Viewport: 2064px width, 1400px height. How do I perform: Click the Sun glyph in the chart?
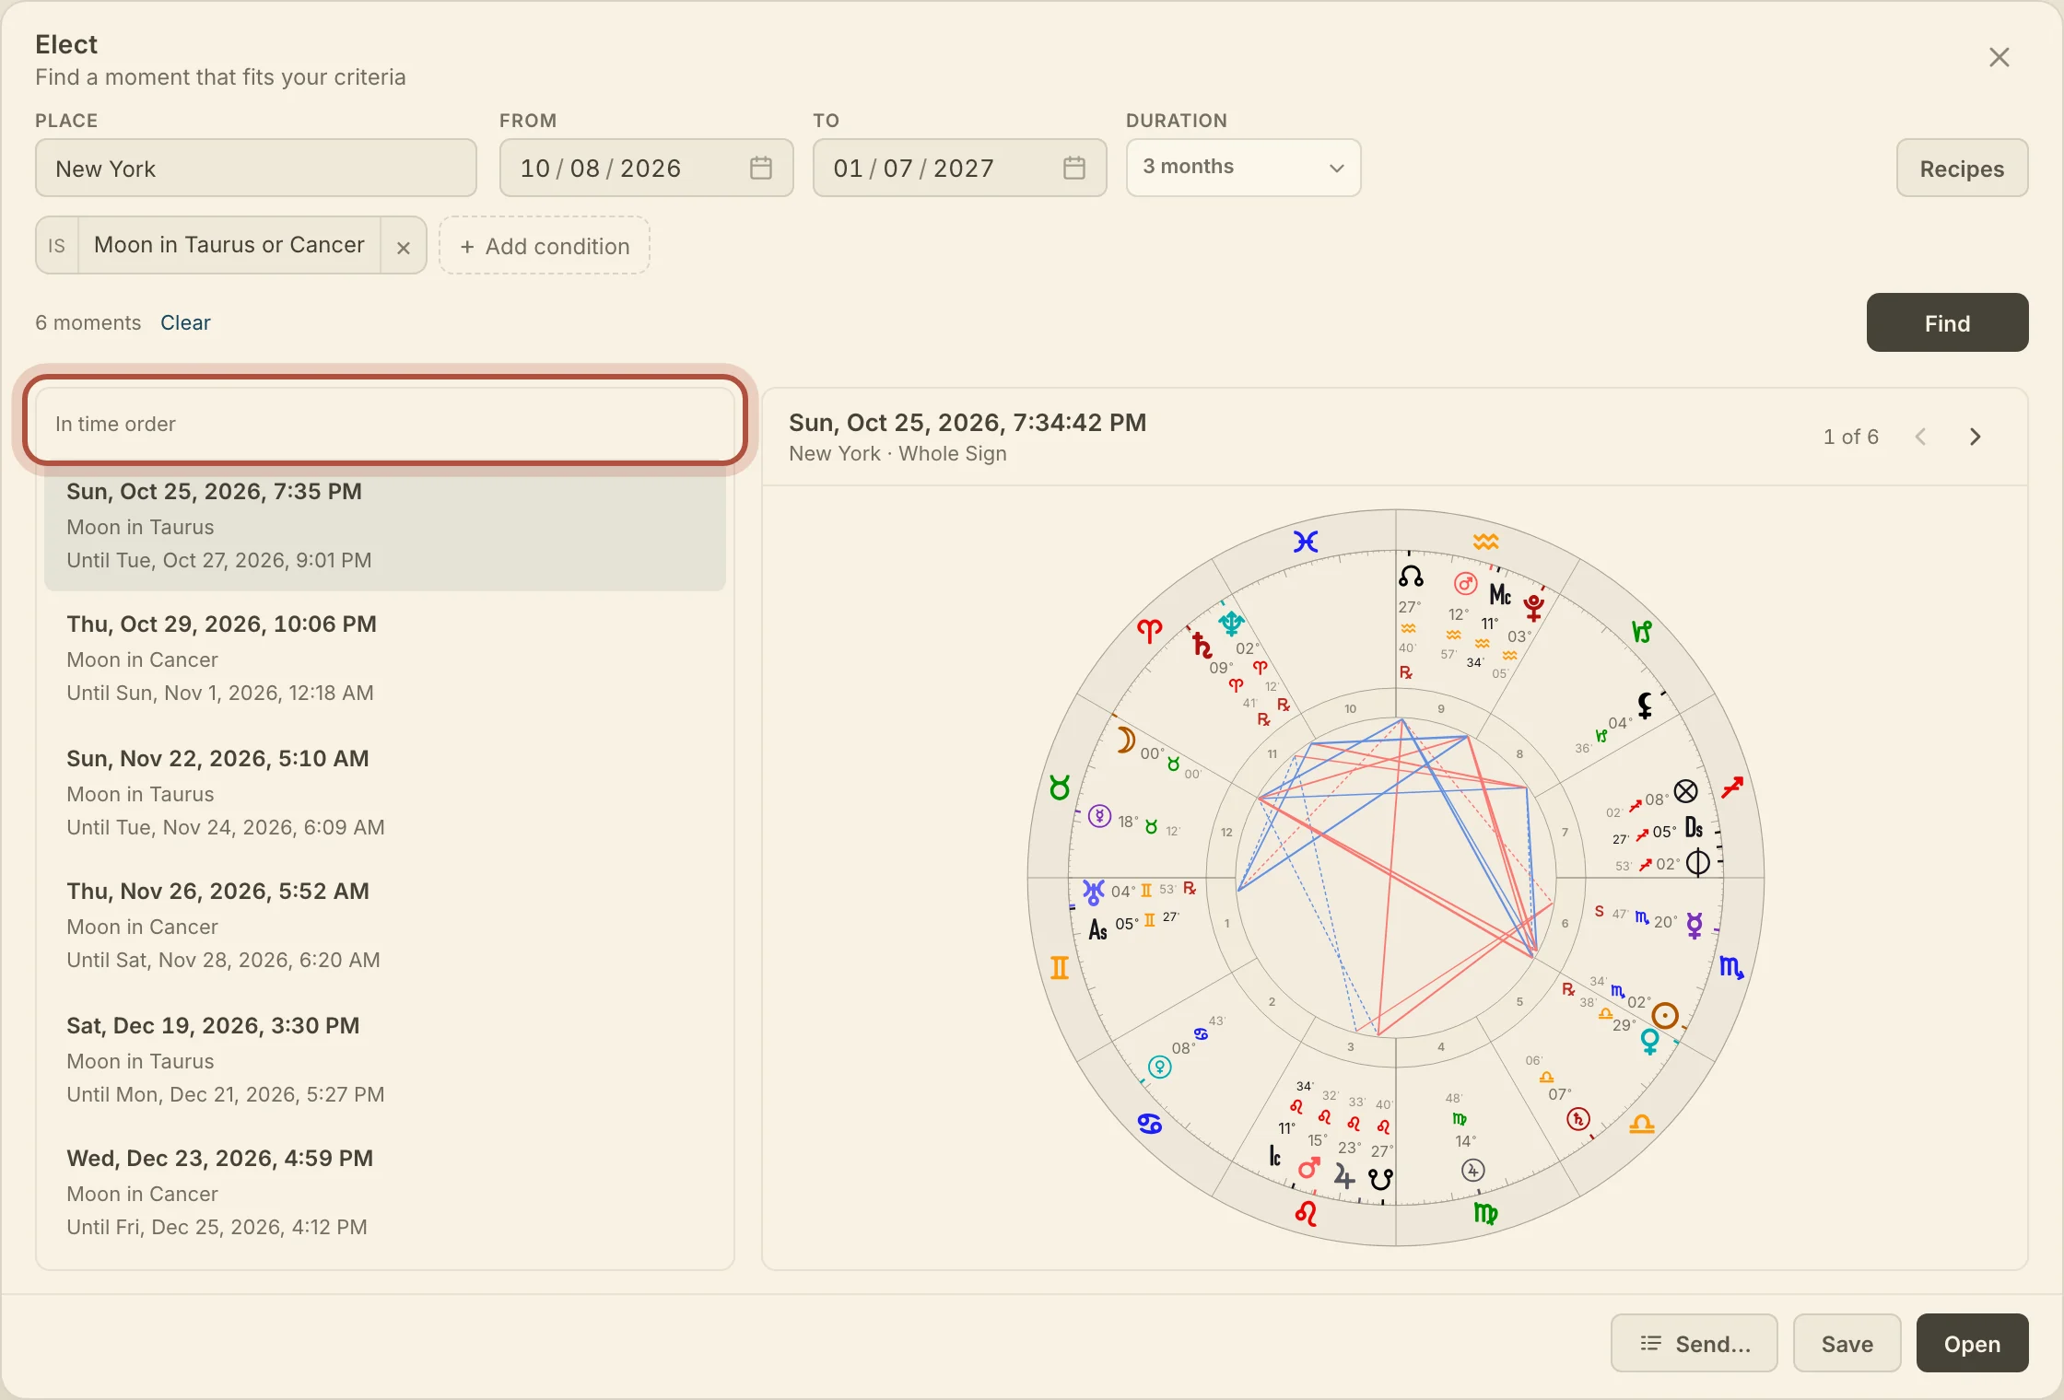1664,1016
